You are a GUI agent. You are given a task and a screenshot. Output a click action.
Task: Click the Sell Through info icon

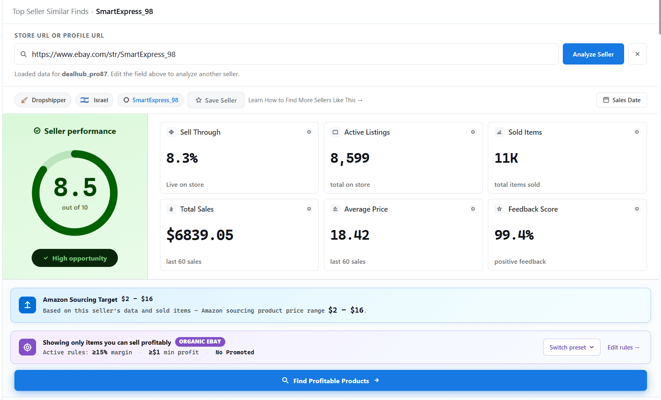point(309,132)
